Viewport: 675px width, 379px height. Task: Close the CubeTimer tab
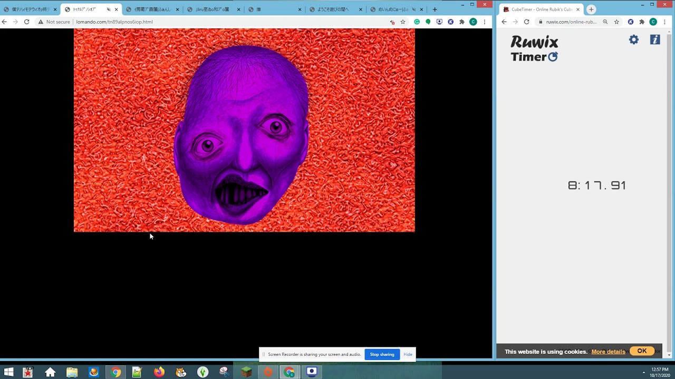coord(578,9)
